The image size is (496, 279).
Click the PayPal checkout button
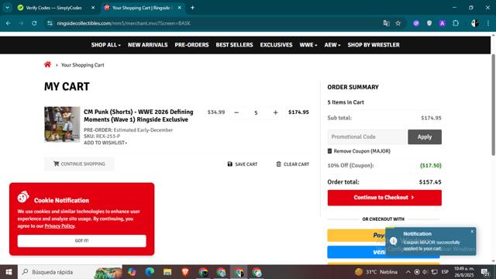coord(356,236)
